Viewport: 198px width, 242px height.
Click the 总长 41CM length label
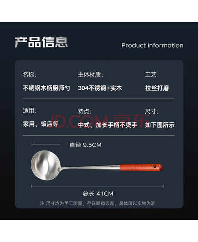point(98,194)
